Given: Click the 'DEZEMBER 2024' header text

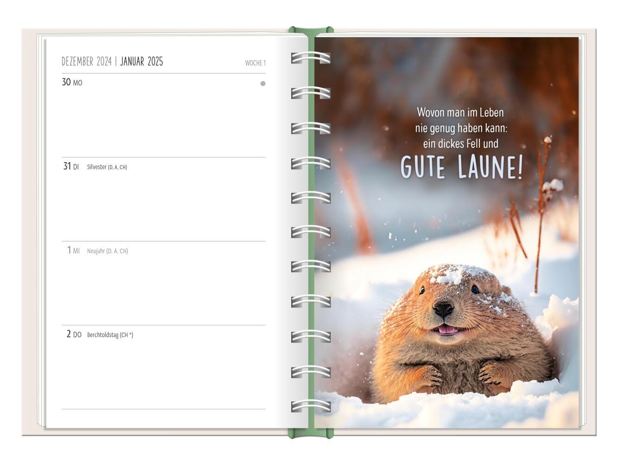Looking at the screenshot, I should (87, 61).
